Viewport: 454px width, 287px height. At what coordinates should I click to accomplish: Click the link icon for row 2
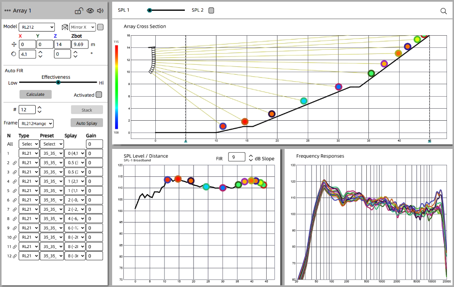coord(15,163)
